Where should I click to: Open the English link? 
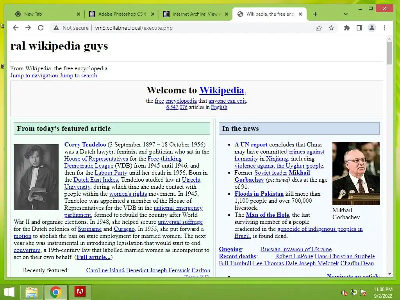pyautogui.click(x=219, y=107)
